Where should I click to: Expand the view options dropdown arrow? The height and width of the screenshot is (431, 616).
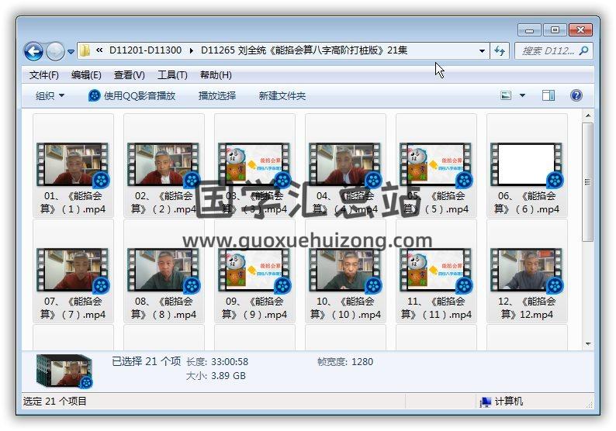522,95
